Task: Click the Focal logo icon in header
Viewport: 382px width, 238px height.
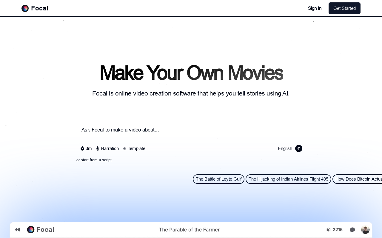Action: [x=25, y=8]
